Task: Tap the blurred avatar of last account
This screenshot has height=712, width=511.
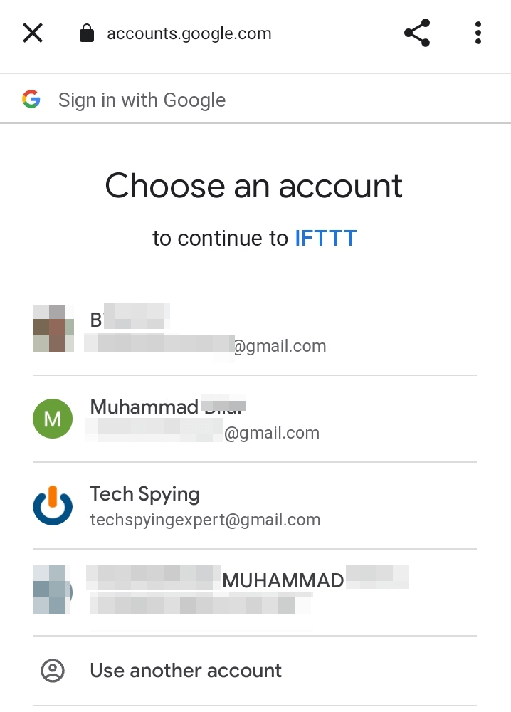Action: [52, 589]
